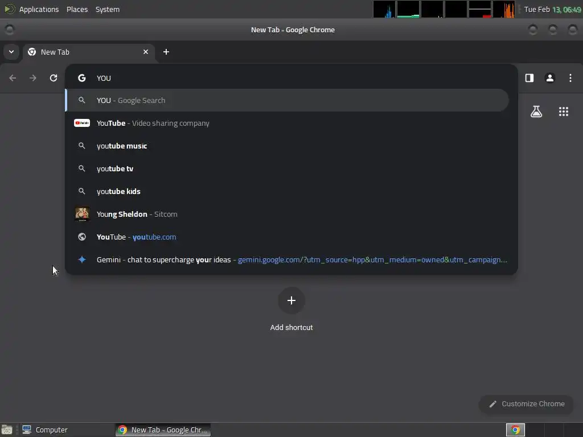Click the Chrome workspace switcher thumbnail
This screenshot has height=437, width=583.
(515, 430)
